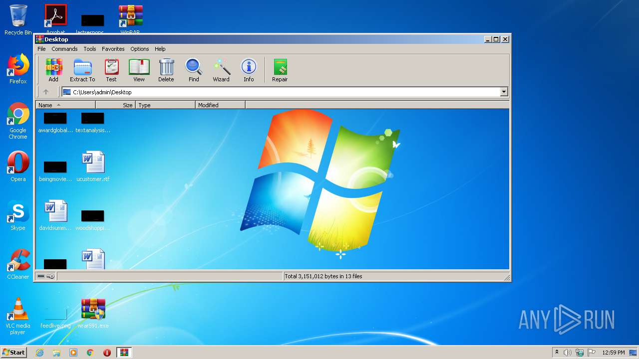Sort by the Modified column header
639x359 pixels.
(x=220, y=105)
